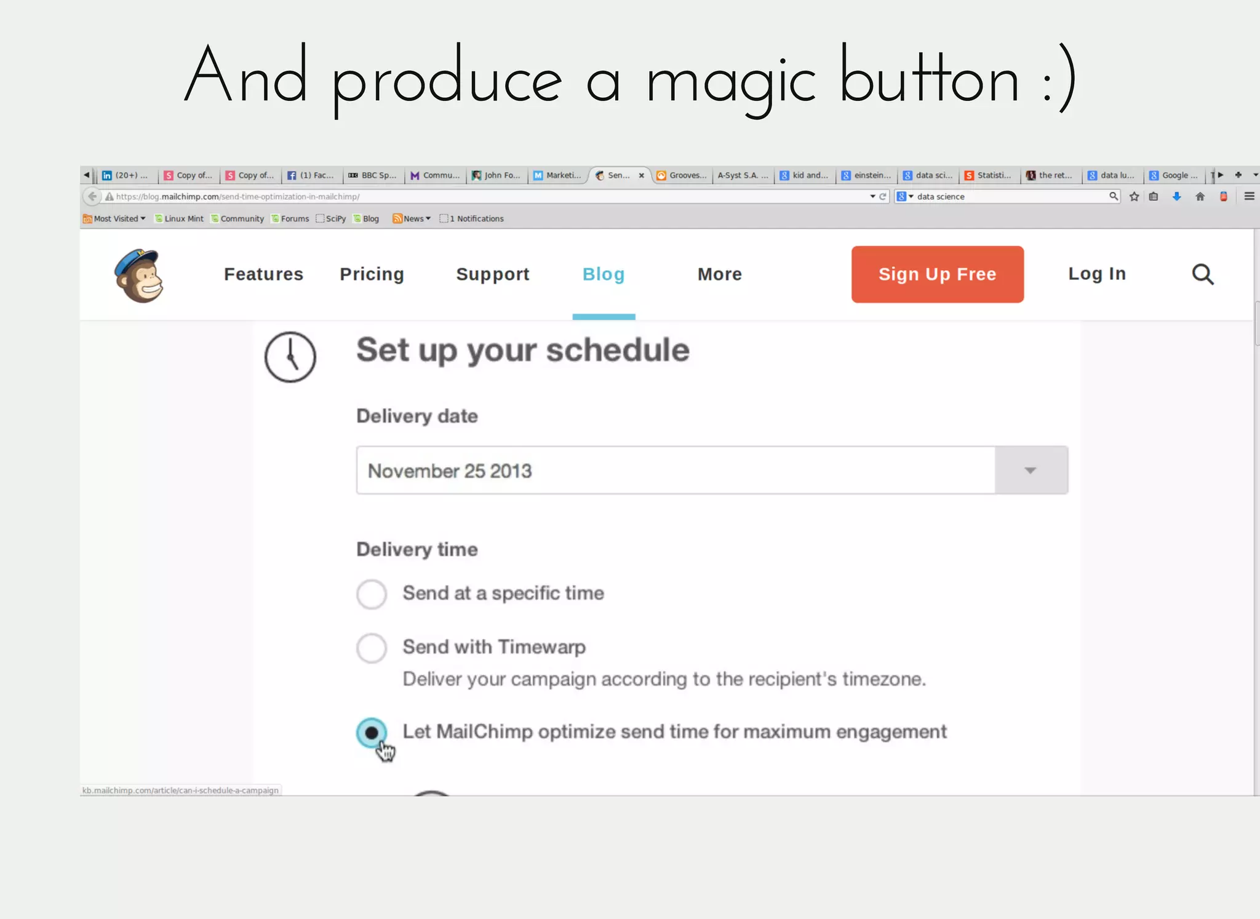1260x919 pixels.
Task: Click the clock icon beside schedule heading
Action: [290, 357]
